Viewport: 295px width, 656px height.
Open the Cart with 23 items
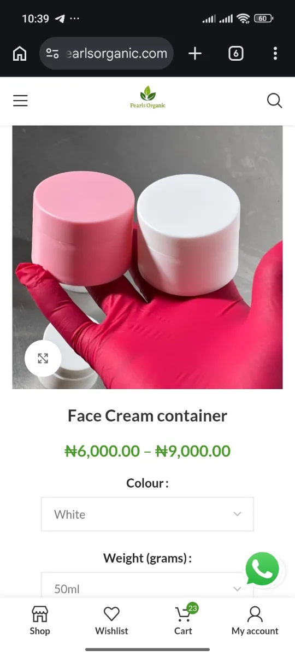184,620
